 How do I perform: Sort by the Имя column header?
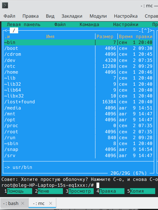click(50, 37)
